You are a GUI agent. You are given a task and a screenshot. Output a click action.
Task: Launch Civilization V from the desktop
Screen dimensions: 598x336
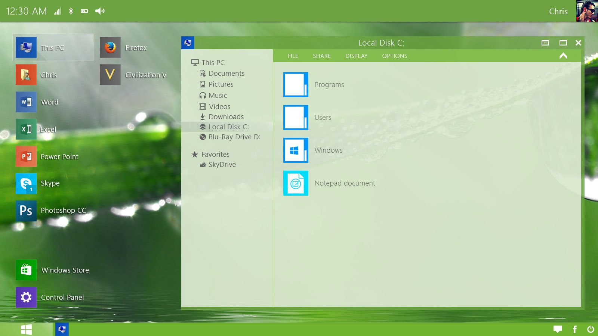click(x=110, y=75)
